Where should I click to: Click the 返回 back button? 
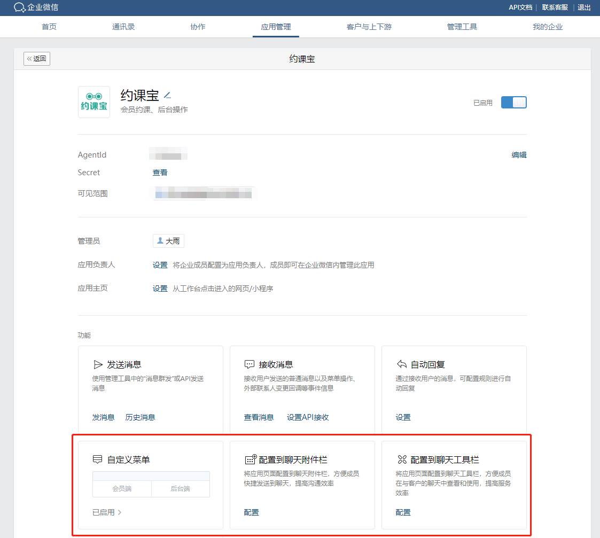pos(37,59)
